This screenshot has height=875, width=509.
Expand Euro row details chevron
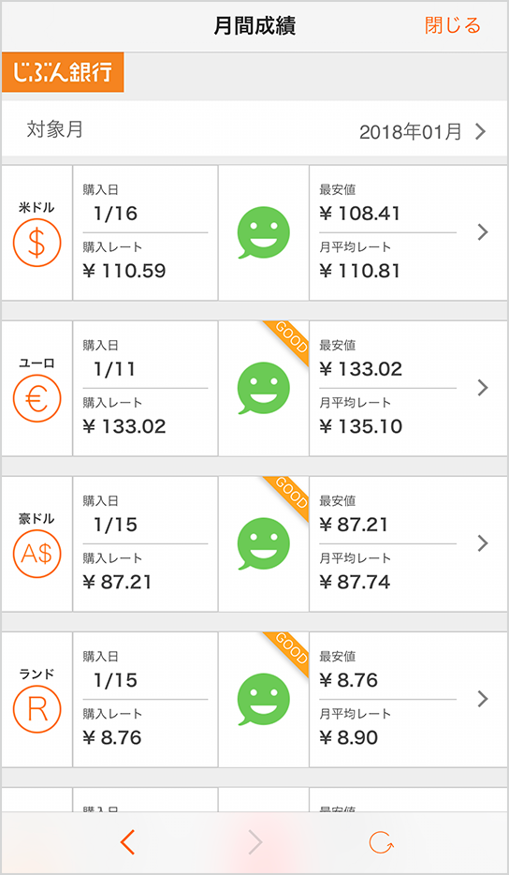pos(483,388)
